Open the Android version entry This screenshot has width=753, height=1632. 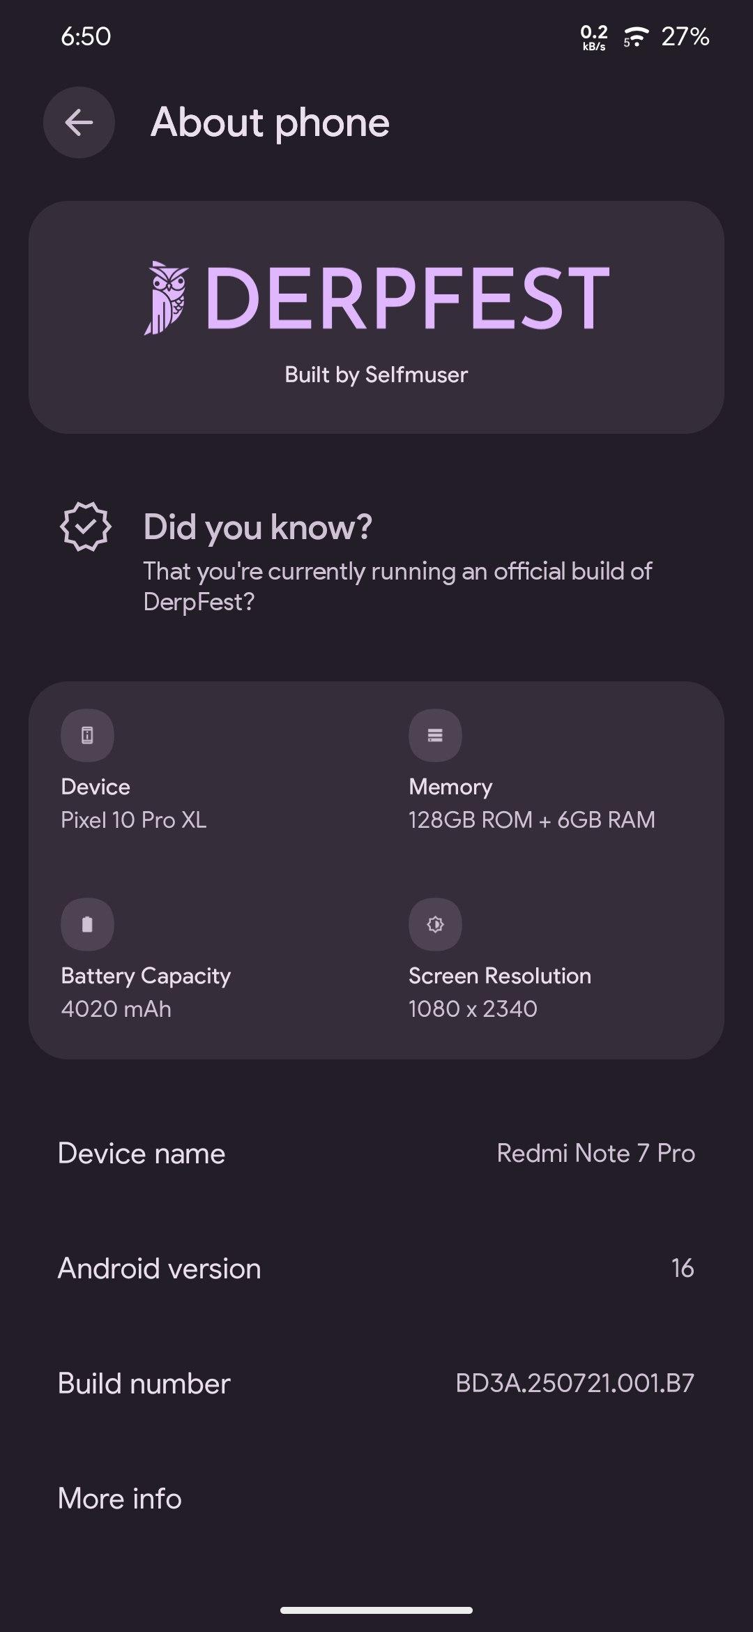coord(376,1269)
